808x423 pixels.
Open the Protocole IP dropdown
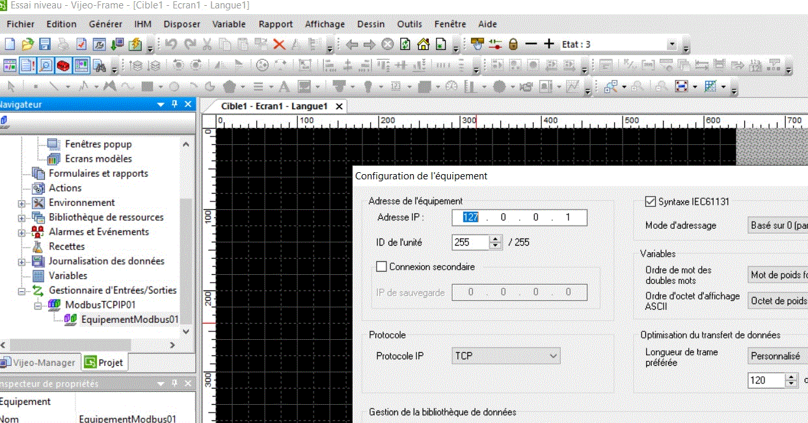(x=553, y=355)
